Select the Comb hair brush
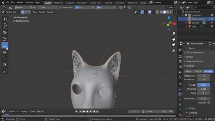 [x=5, y=33]
